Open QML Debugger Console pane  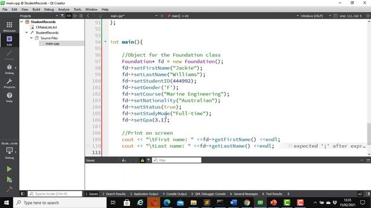tap(209, 194)
